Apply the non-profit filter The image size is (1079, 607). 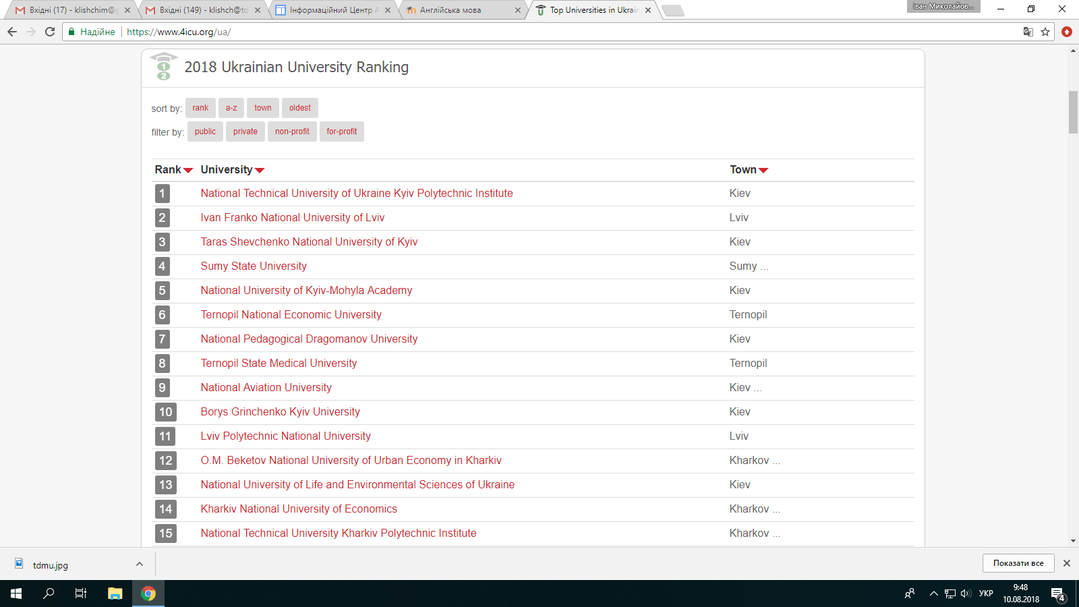point(292,132)
